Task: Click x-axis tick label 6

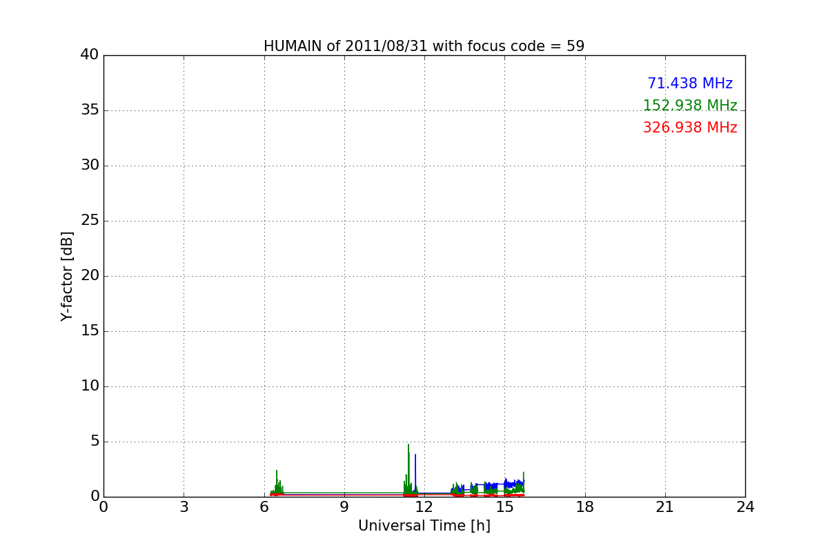Action: [x=264, y=507]
